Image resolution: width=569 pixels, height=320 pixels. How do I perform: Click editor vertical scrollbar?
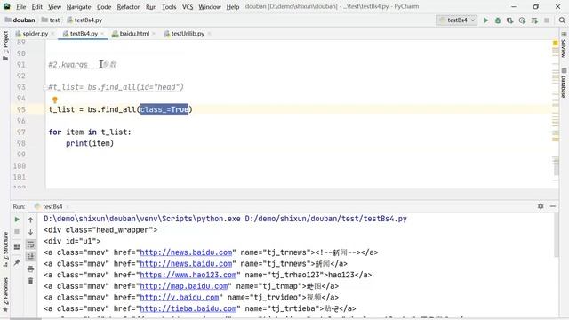(x=556, y=166)
